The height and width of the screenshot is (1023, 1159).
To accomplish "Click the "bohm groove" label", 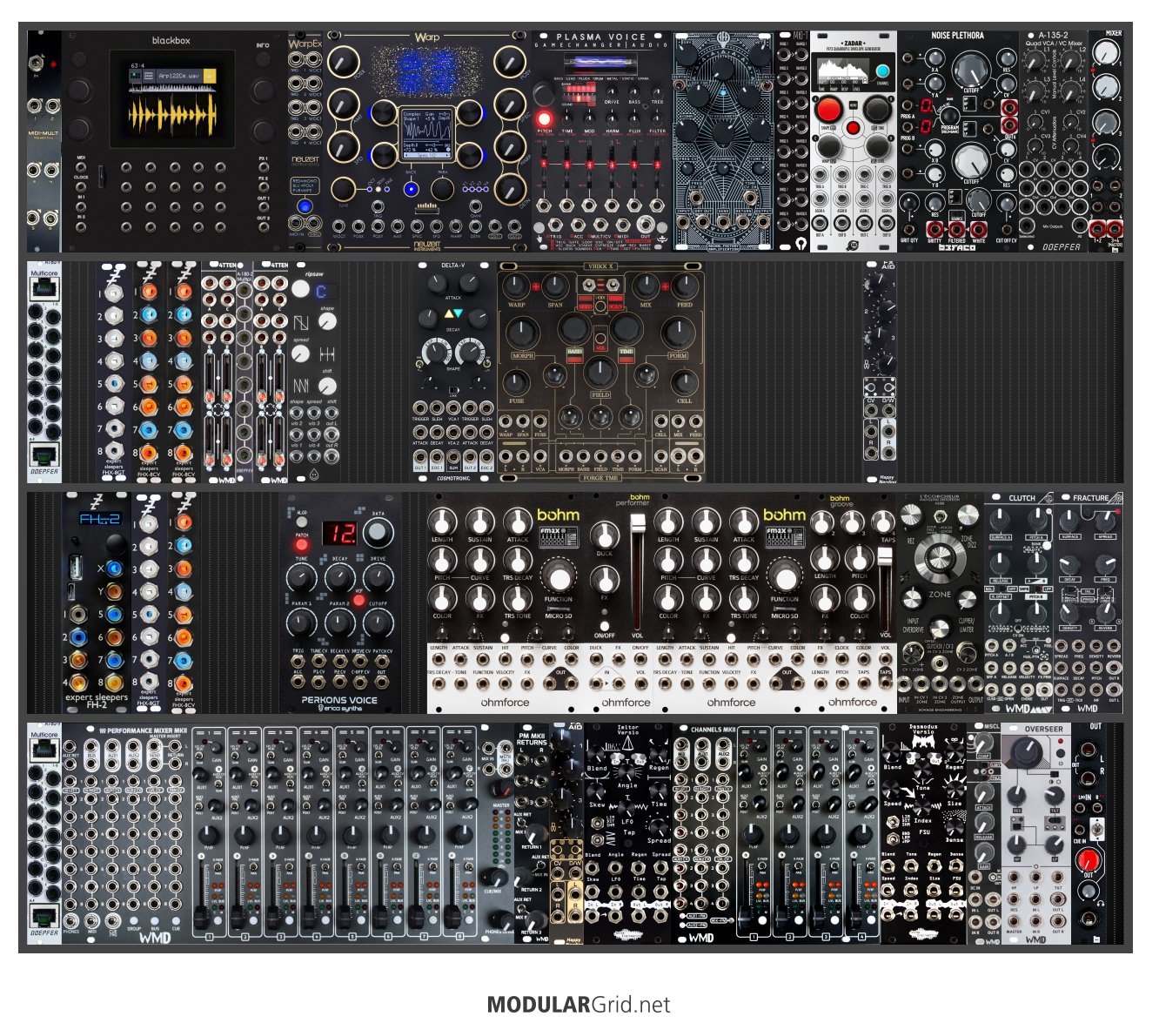I will pos(841,501).
